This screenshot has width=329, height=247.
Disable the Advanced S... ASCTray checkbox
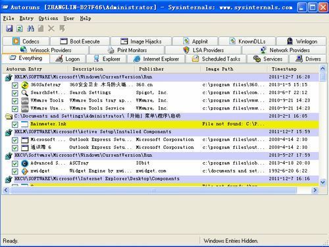15,163
